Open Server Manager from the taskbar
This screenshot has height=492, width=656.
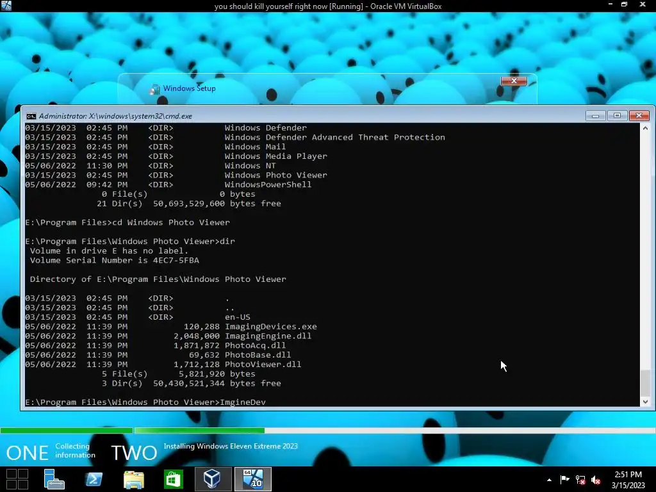[54, 479]
